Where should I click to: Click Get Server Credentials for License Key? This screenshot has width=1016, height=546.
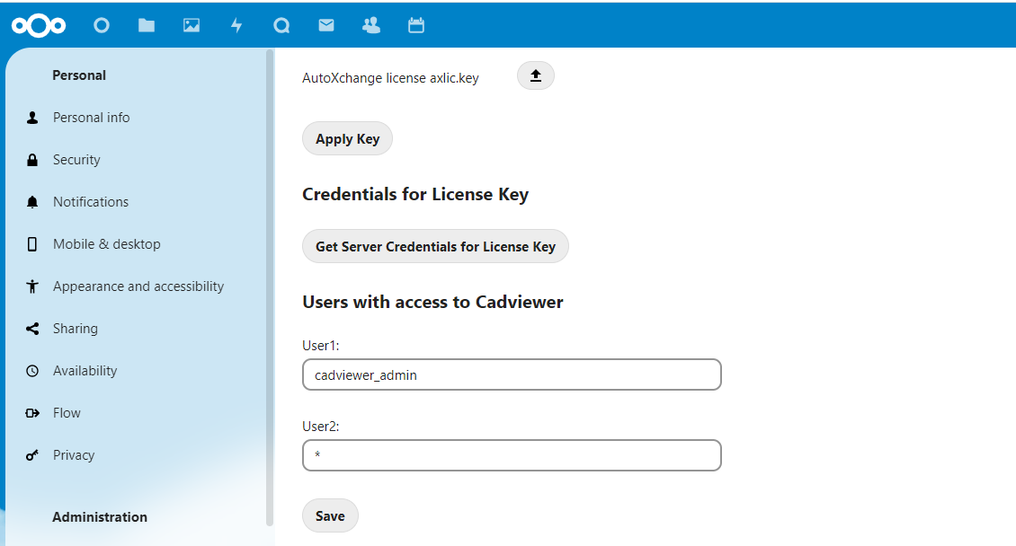pyautogui.click(x=435, y=246)
